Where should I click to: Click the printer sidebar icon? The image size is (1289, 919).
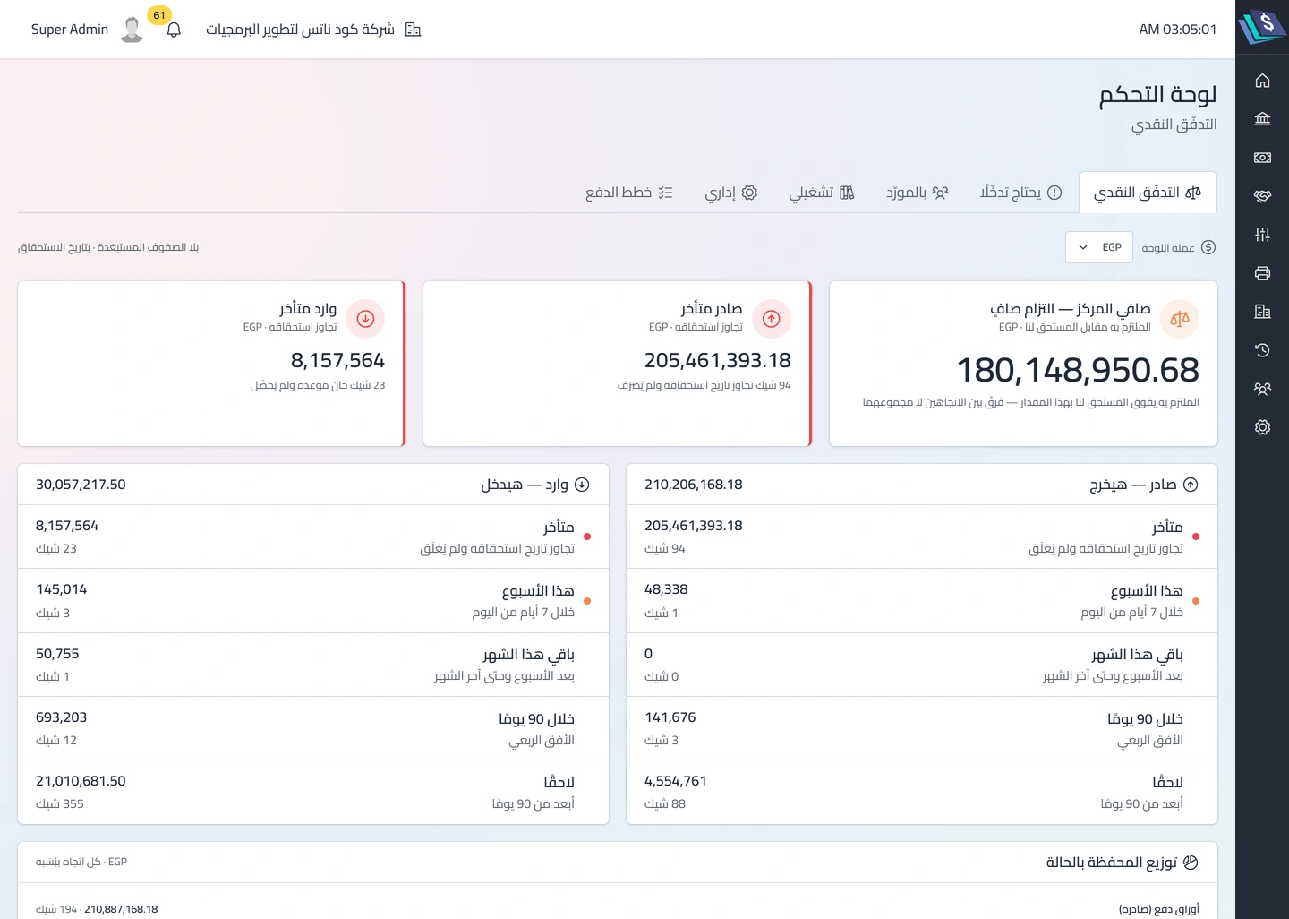tap(1262, 273)
